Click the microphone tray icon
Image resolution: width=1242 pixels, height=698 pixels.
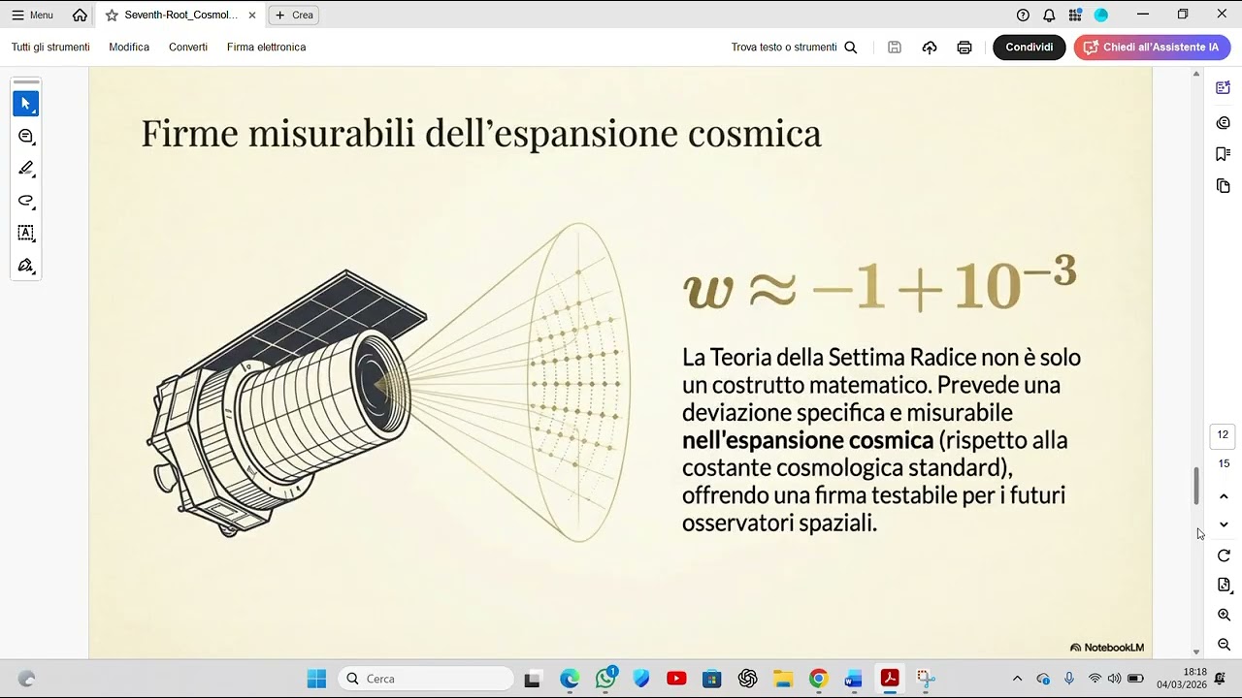click(1068, 679)
